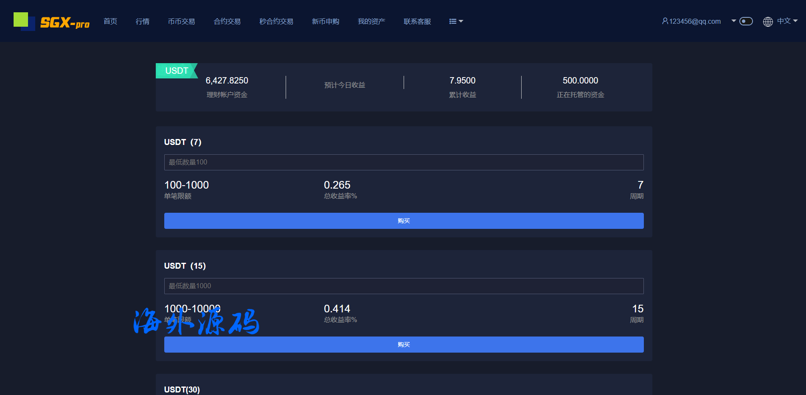Click 购买 button for USDT (7)
The image size is (806, 395).
coord(404,221)
